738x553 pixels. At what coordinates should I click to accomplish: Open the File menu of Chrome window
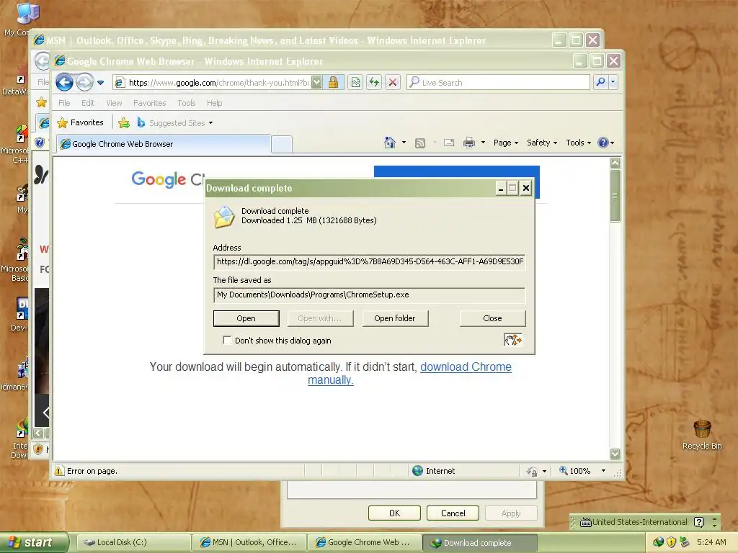click(x=64, y=103)
